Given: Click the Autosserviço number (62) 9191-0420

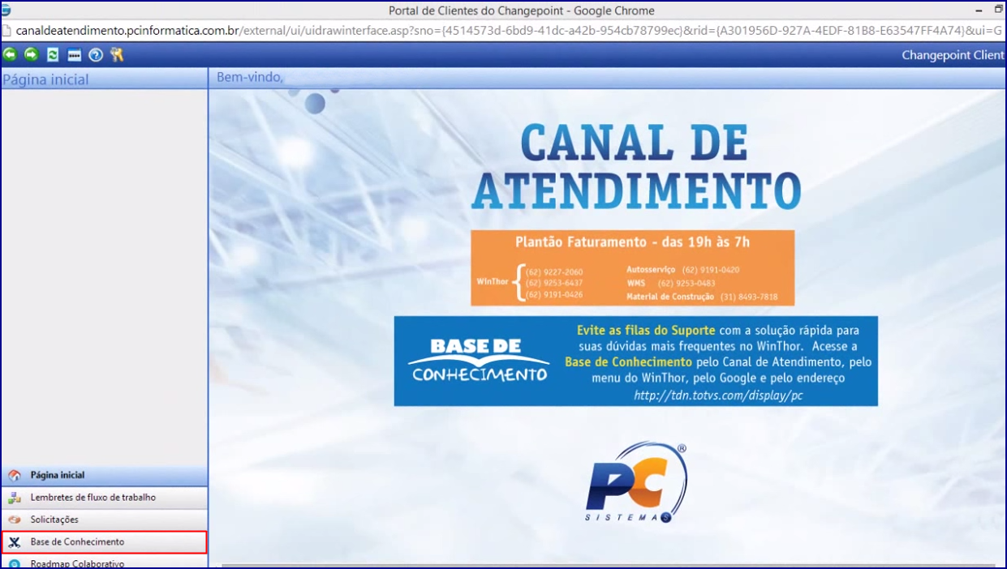Looking at the screenshot, I should click(x=710, y=270).
